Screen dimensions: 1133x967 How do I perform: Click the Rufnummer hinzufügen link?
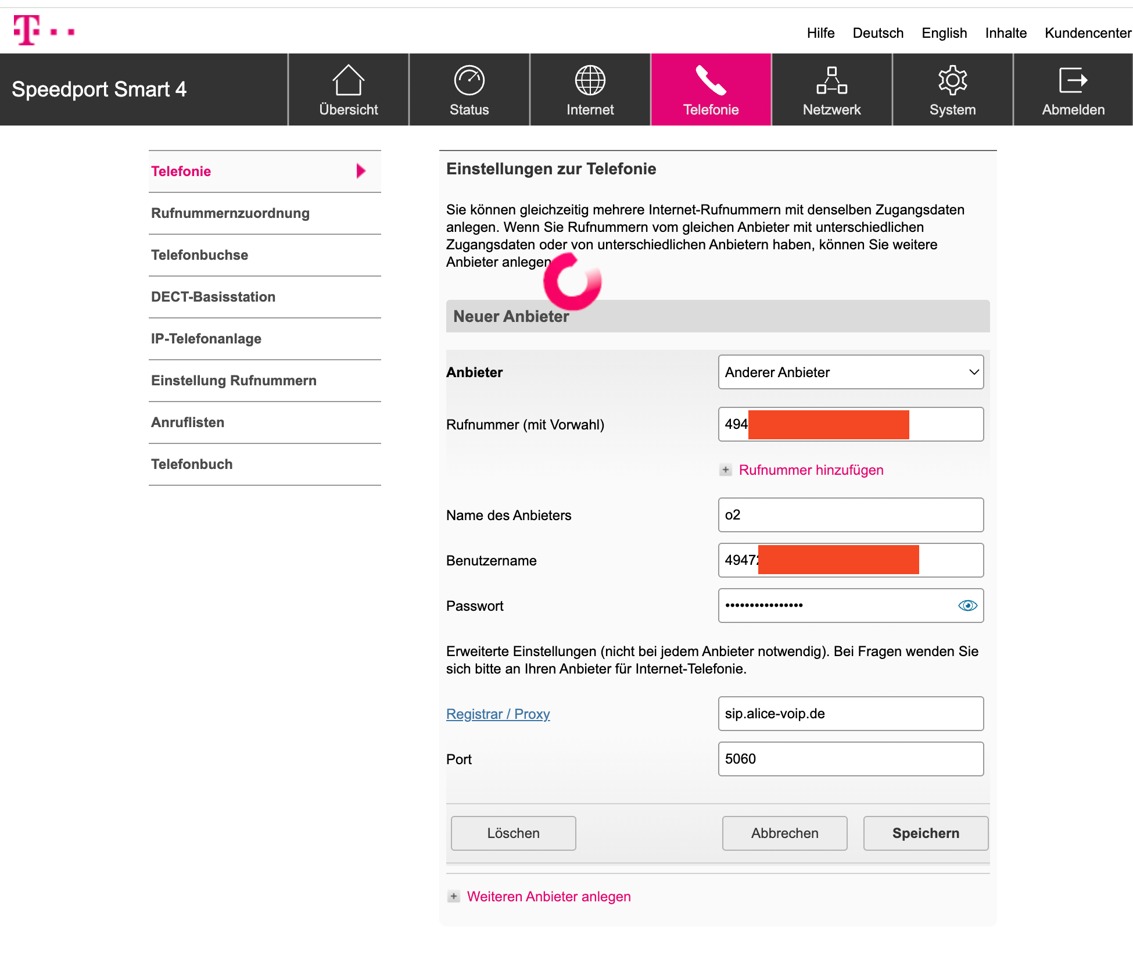tap(811, 470)
